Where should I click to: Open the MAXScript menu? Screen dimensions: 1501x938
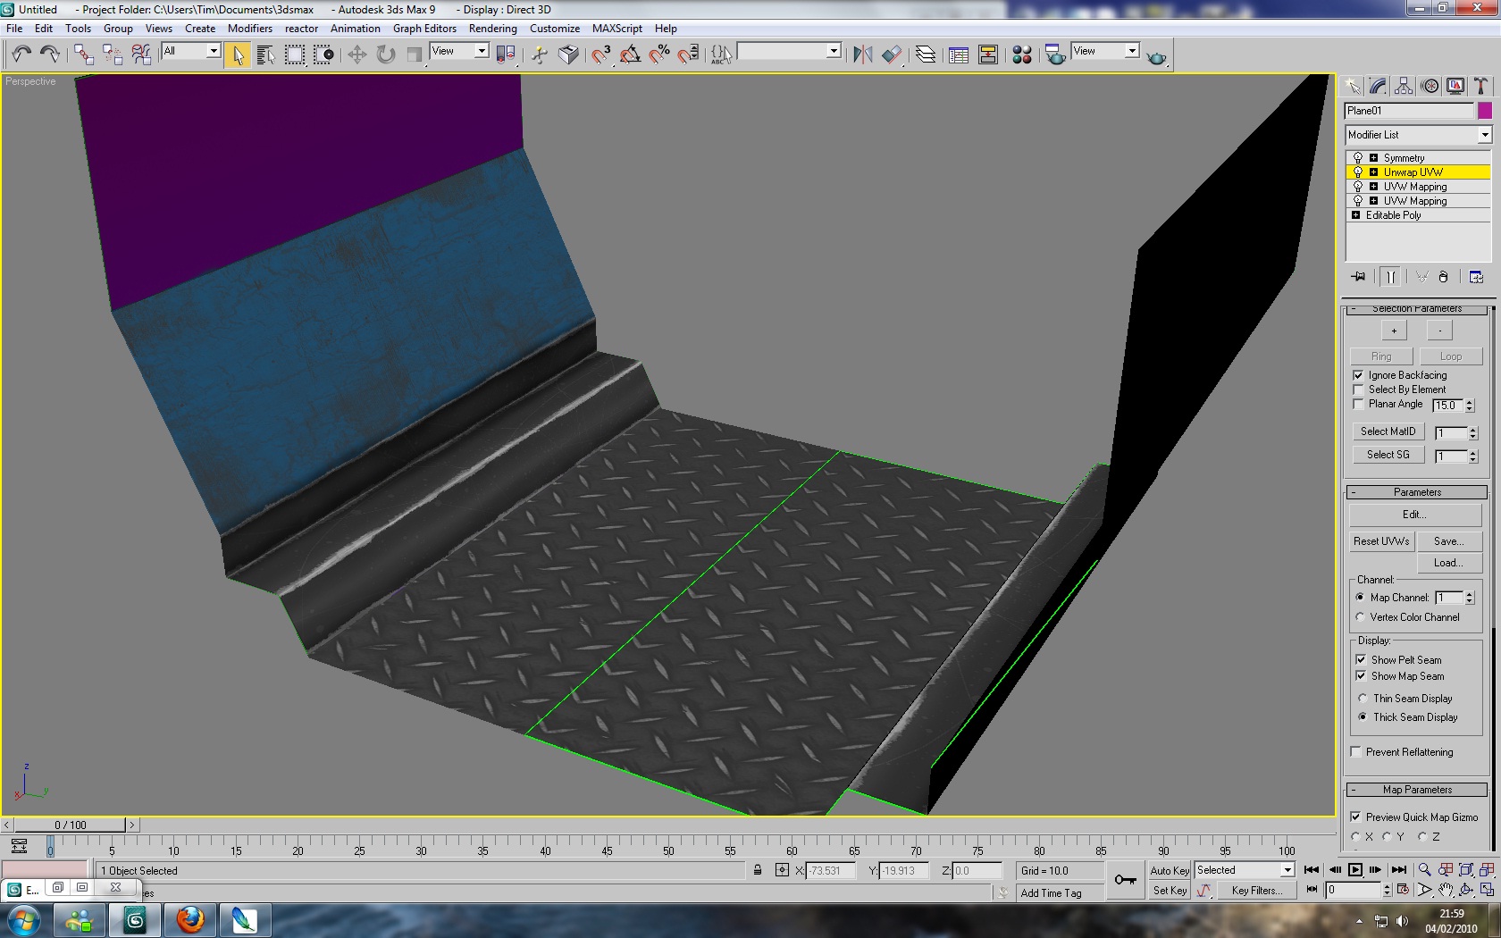coord(616,29)
